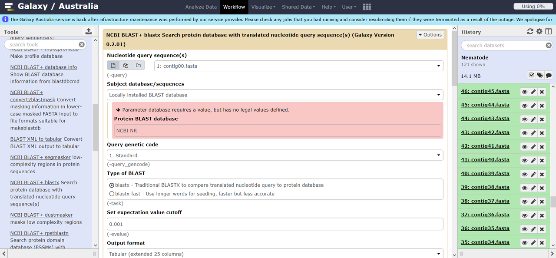Screen dimensions: 556x258
Task: Click the history tags icon
Action: [x=540, y=75]
